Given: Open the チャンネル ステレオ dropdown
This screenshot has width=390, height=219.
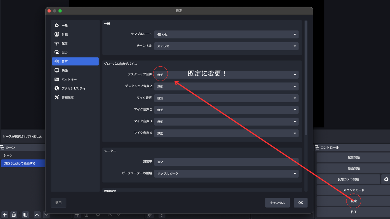Looking at the screenshot, I should [226, 46].
